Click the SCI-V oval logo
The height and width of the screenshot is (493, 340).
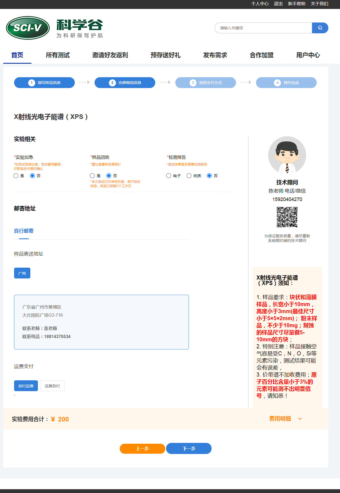[28, 28]
